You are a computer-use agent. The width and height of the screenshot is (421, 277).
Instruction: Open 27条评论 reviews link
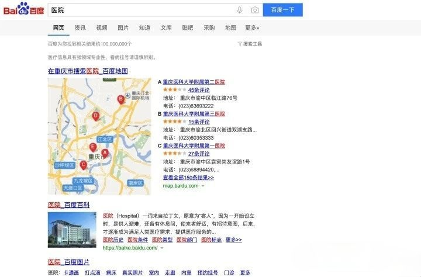click(x=199, y=154)
